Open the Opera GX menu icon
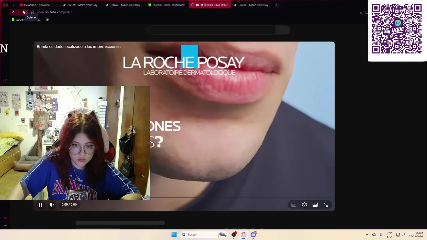 pos(5,5)
